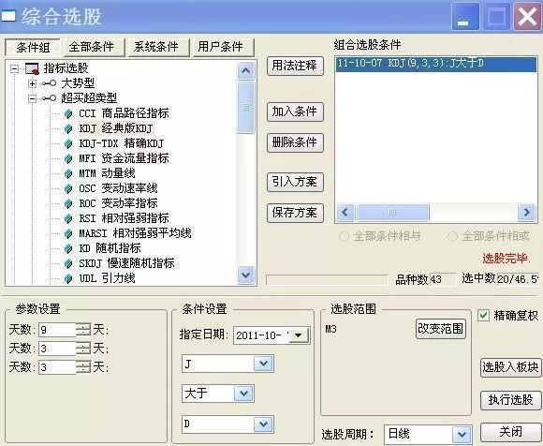Select the 全部条件相或 radio button

(452, 237)
